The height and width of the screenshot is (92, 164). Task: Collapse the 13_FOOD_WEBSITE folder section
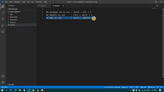21,12
